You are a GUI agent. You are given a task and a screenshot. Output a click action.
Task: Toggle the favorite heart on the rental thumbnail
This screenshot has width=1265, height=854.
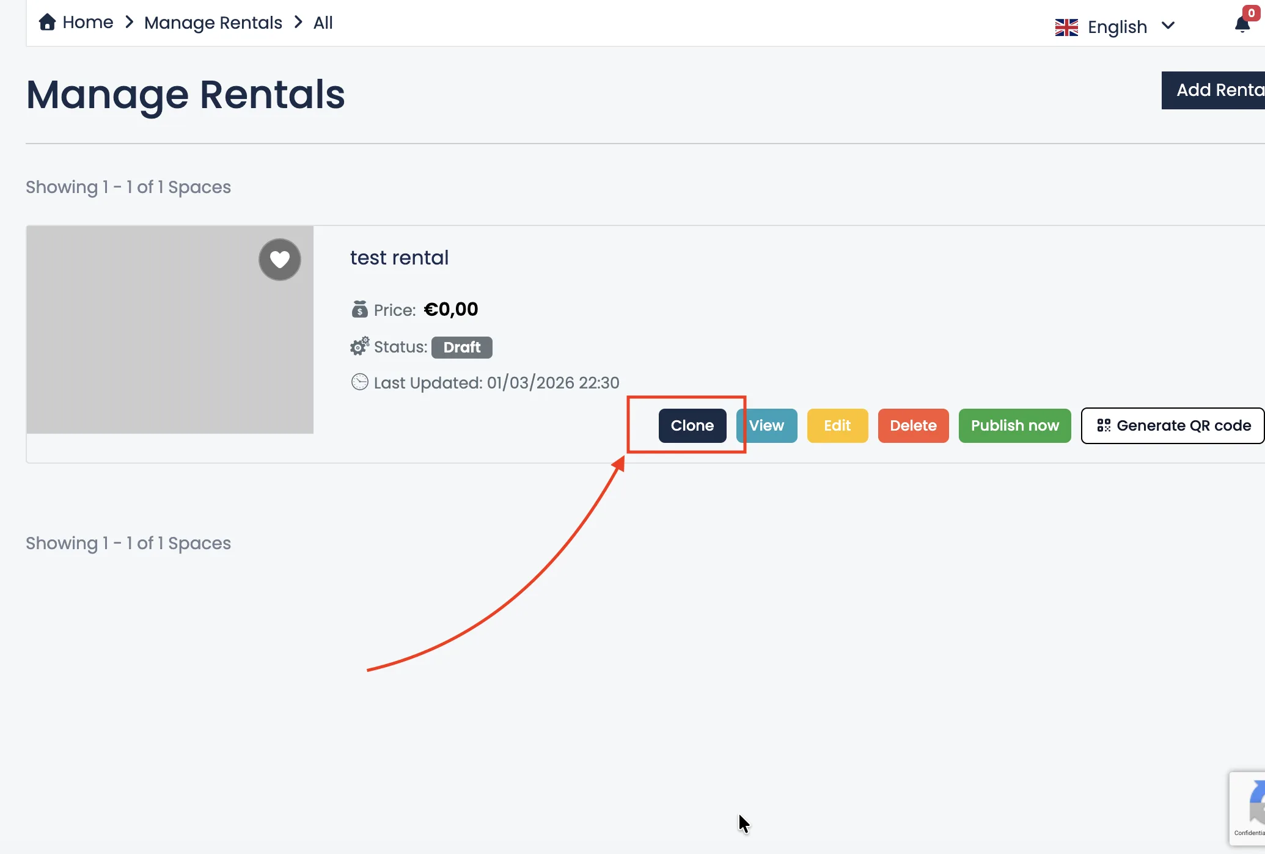click(x=279, y=259)
